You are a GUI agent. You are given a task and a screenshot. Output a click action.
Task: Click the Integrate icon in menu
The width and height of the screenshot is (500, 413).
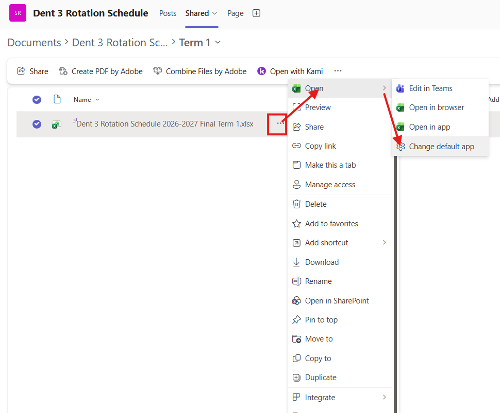coord(296,397)
